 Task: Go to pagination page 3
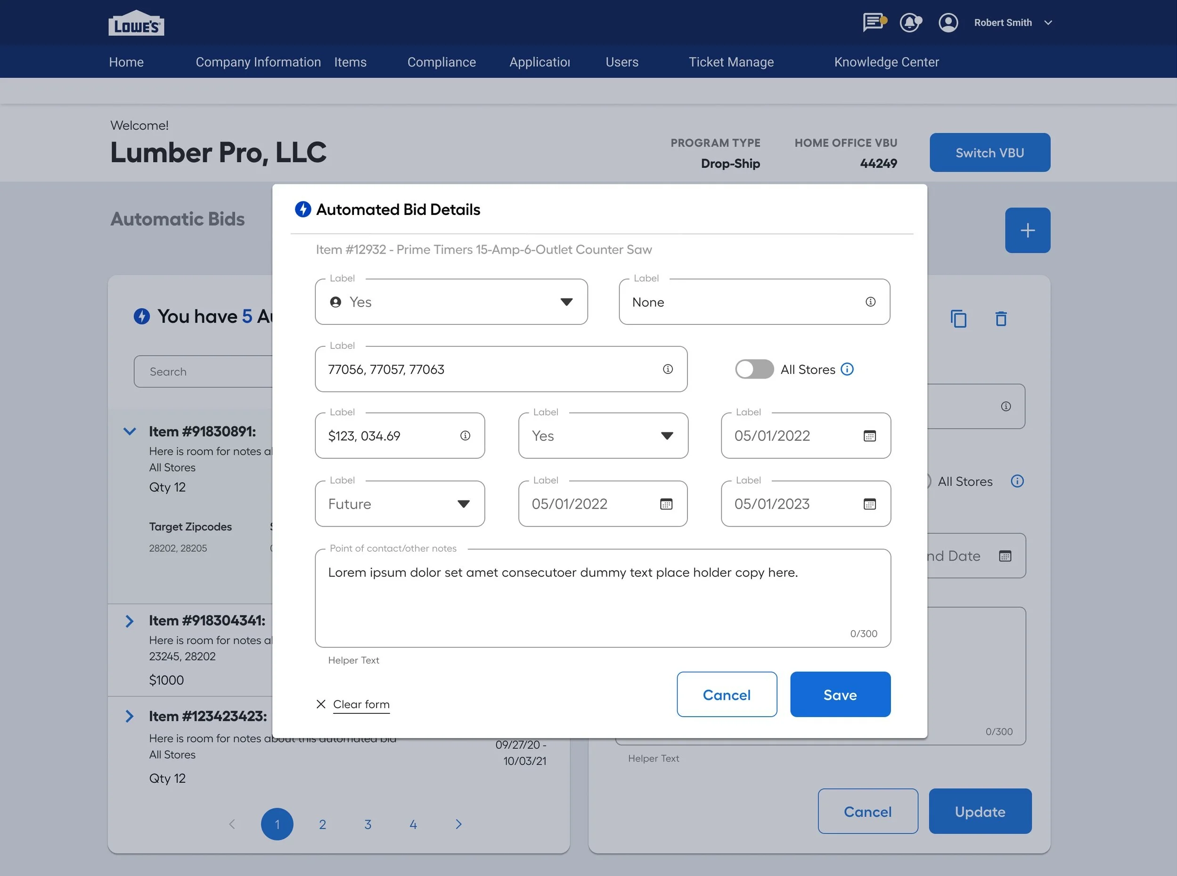click(x=368, y=824)
